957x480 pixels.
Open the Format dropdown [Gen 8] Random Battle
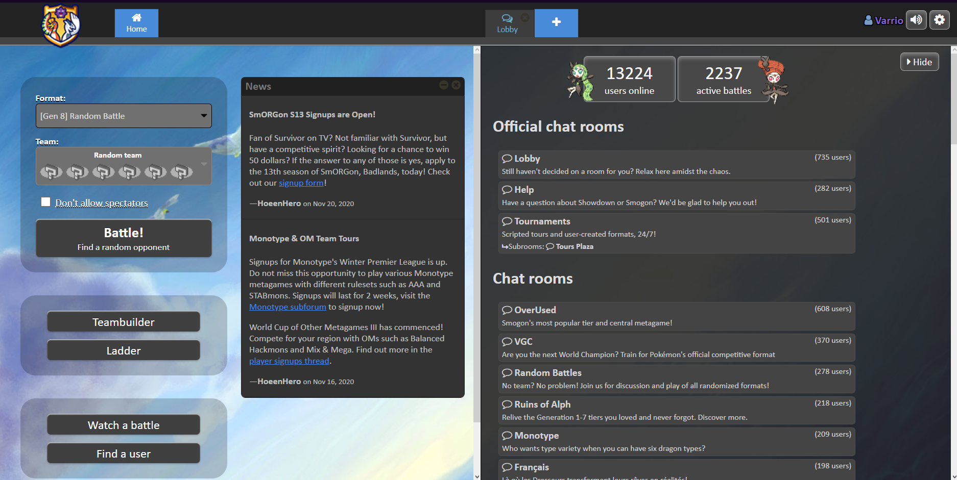point(124,116)
